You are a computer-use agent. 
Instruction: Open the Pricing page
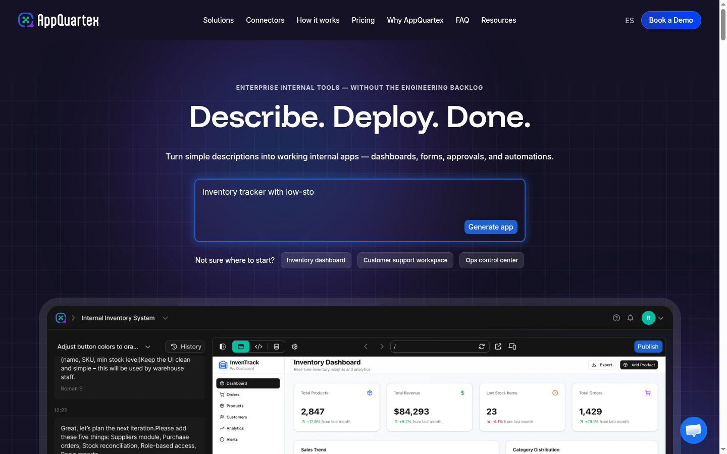pyautogui.click(x=363, y=20)
